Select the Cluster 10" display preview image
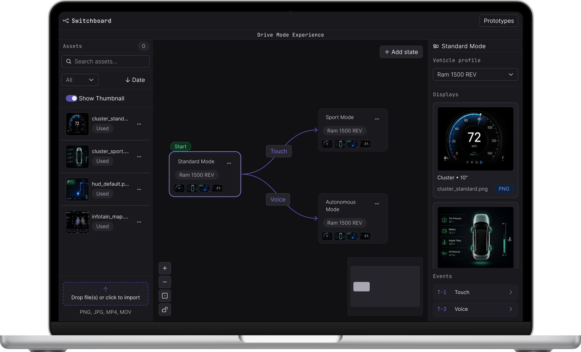Viewport: 581px width, 352px height. tap(475, 139)
